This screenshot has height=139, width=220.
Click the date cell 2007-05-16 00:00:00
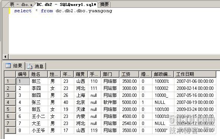[x=195, y=95]
